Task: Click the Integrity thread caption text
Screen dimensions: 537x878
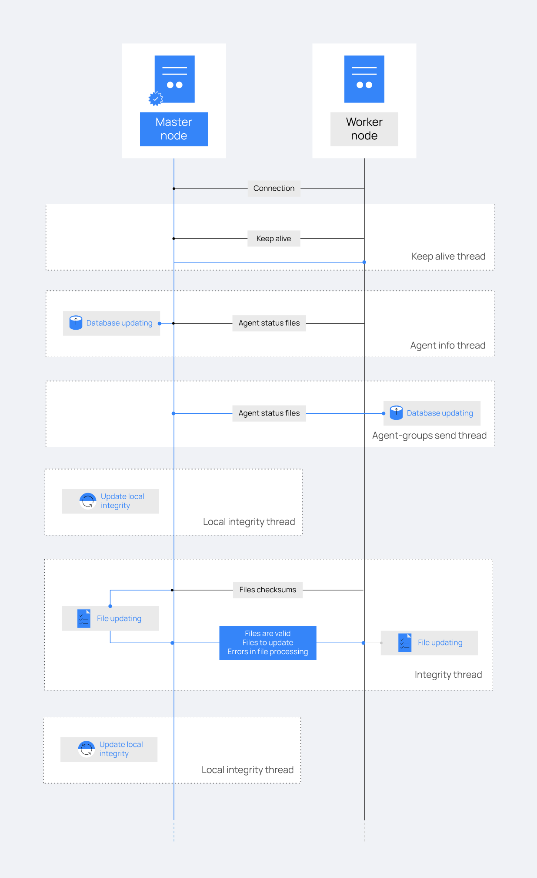Action: [x=448, y=675]
